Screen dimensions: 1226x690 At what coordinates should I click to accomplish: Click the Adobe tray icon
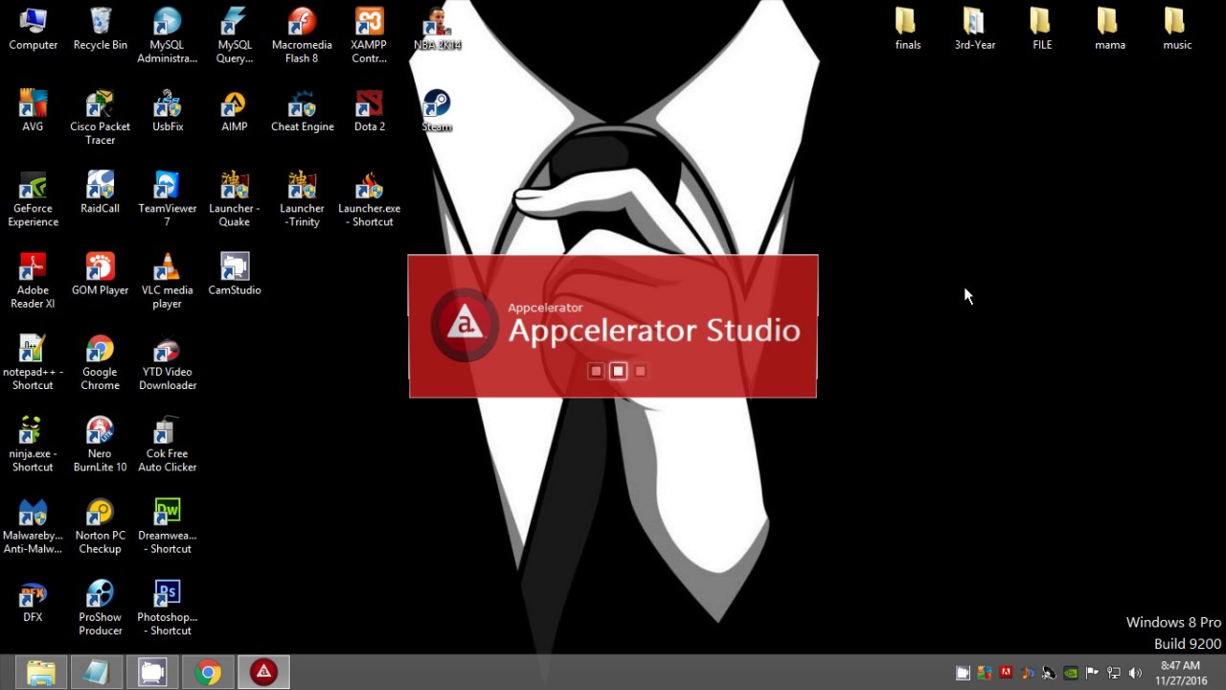(1006, 673)
